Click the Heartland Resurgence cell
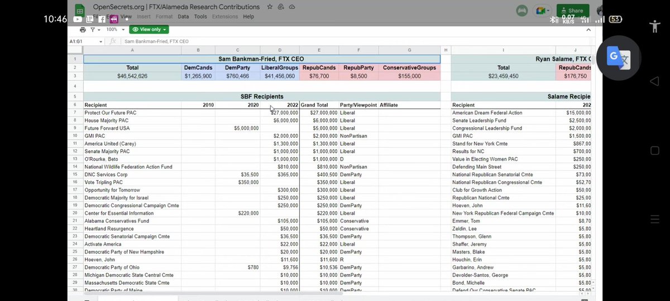This screenshot has height=301, width=670. [132, 229]
